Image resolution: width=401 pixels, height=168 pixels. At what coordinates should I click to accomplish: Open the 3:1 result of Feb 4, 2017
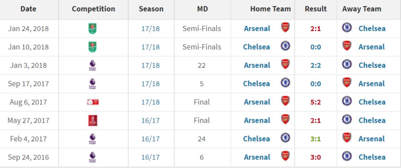[x=316, y=139]
